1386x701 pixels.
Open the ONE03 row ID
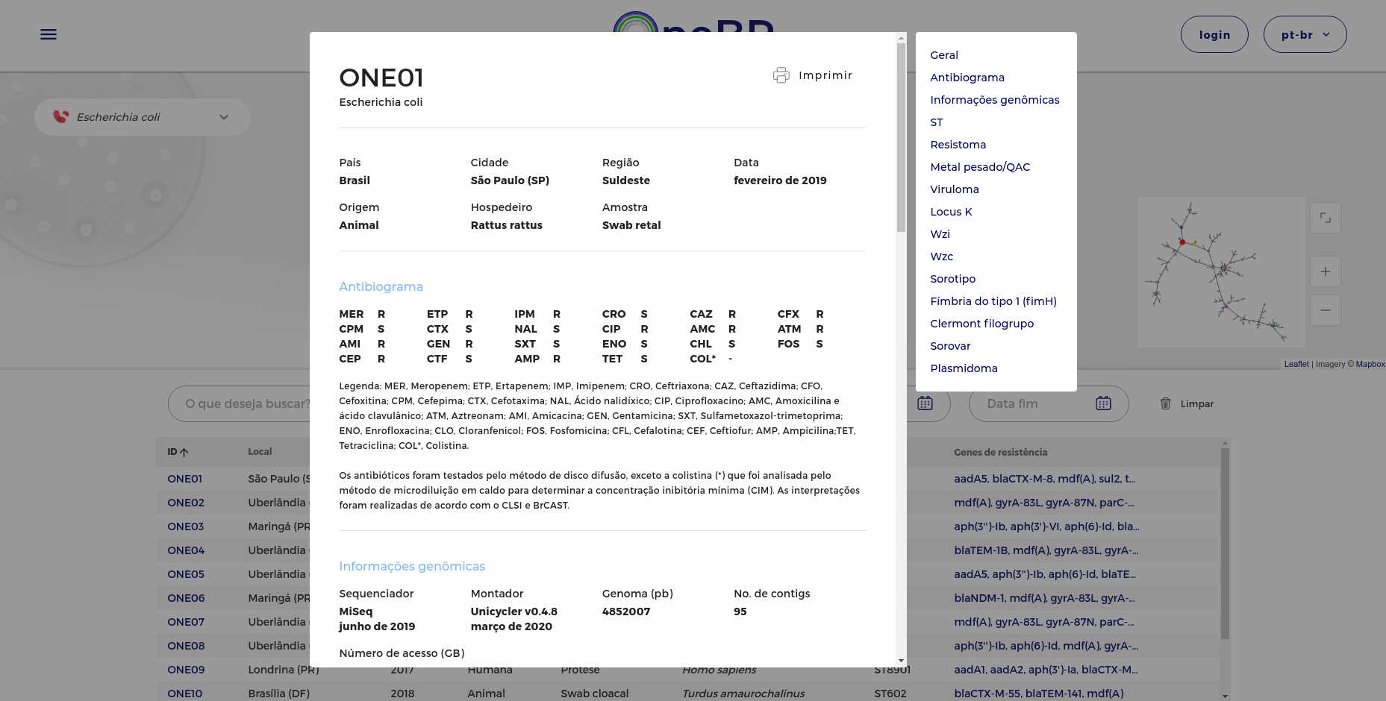186,526
